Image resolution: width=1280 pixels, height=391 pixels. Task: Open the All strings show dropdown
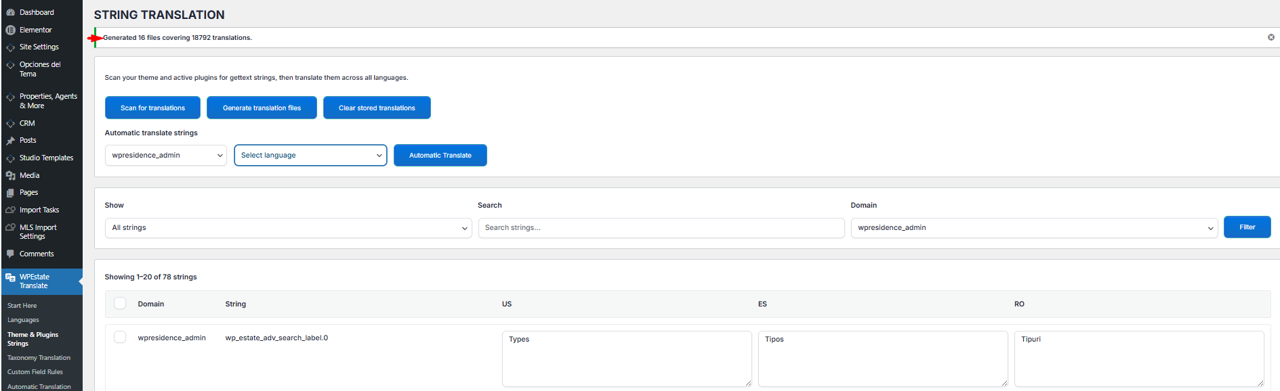288,228
